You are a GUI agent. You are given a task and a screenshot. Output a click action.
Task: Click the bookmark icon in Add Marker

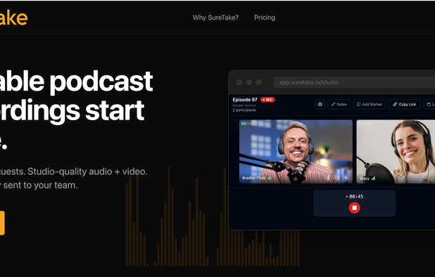point(358,105)
